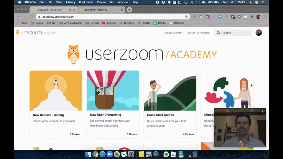This screenshot has height=159, width=283.
Task: Open the People menu
Action: click(101, 2)
